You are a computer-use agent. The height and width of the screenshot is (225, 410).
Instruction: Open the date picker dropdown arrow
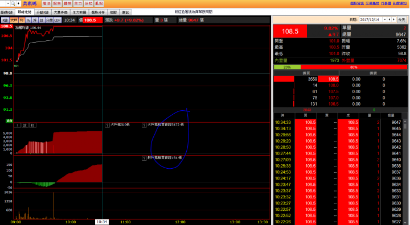(x=384, y=19)
